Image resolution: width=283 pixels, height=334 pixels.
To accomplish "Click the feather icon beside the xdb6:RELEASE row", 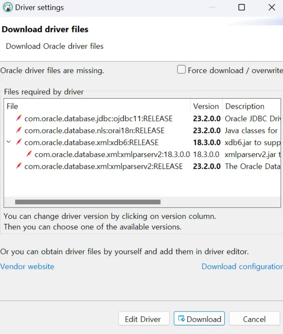I will [19, 142].
